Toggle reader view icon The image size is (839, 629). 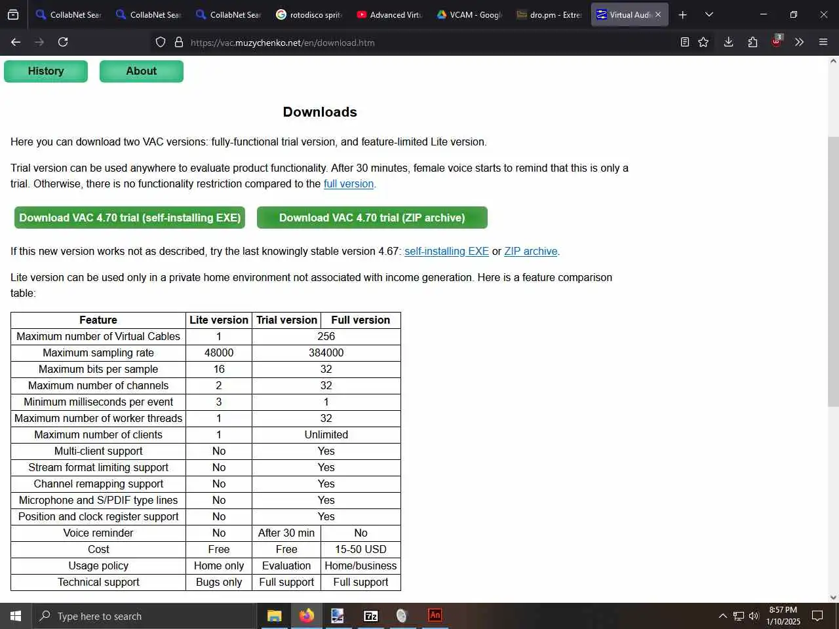(x=685, y=42)
